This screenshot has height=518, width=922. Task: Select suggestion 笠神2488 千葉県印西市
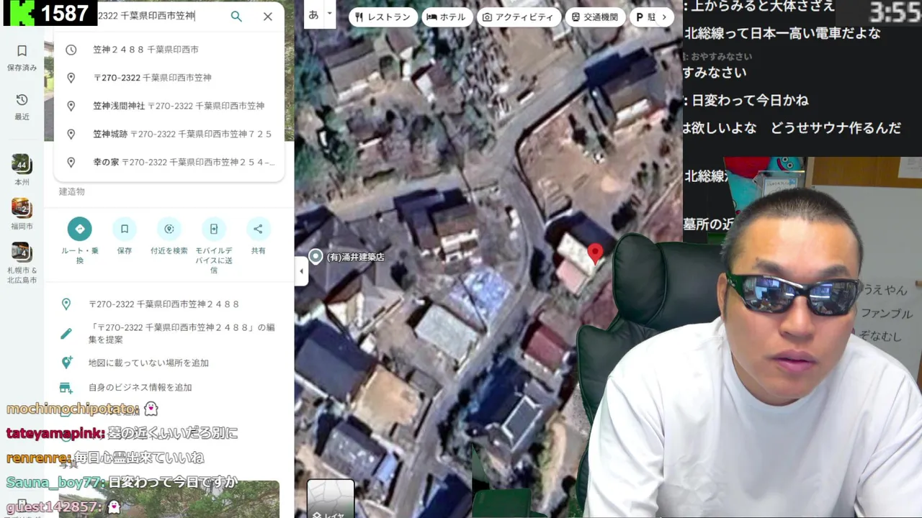[169, 50]
